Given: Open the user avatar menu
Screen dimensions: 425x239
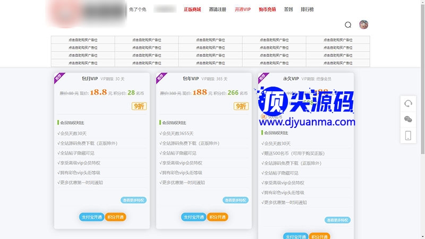Looking at the screenshot, I should [x=364, y=24].
